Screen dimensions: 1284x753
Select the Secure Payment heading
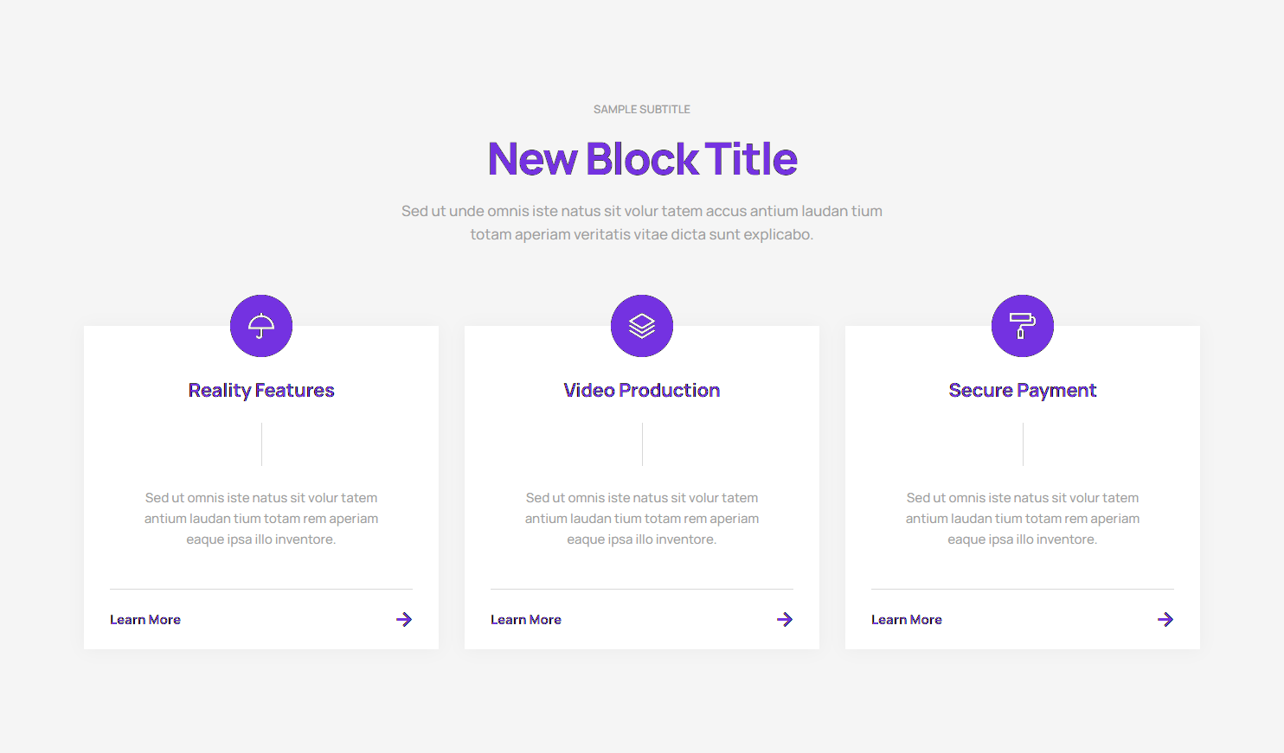point(1023,391)
